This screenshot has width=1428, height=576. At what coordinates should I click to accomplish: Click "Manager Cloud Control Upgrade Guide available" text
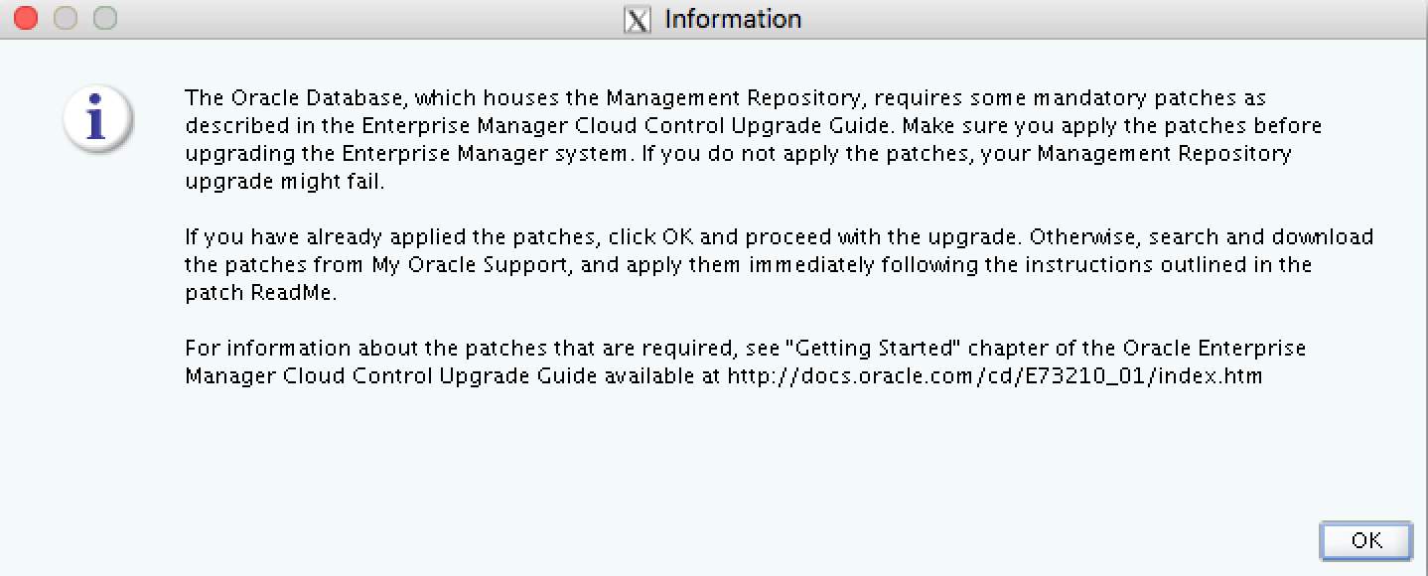click(x=452, y=376)
